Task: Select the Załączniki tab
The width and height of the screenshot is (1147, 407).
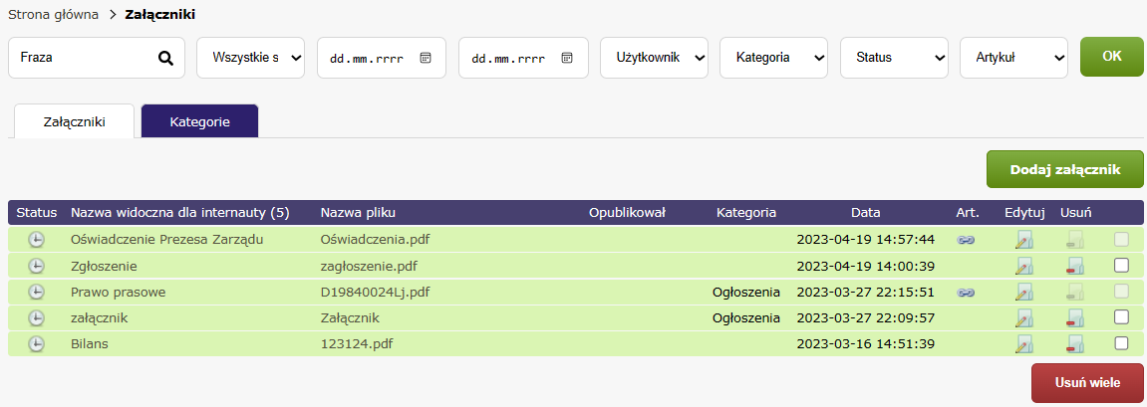Action: (x=75, y=121)
